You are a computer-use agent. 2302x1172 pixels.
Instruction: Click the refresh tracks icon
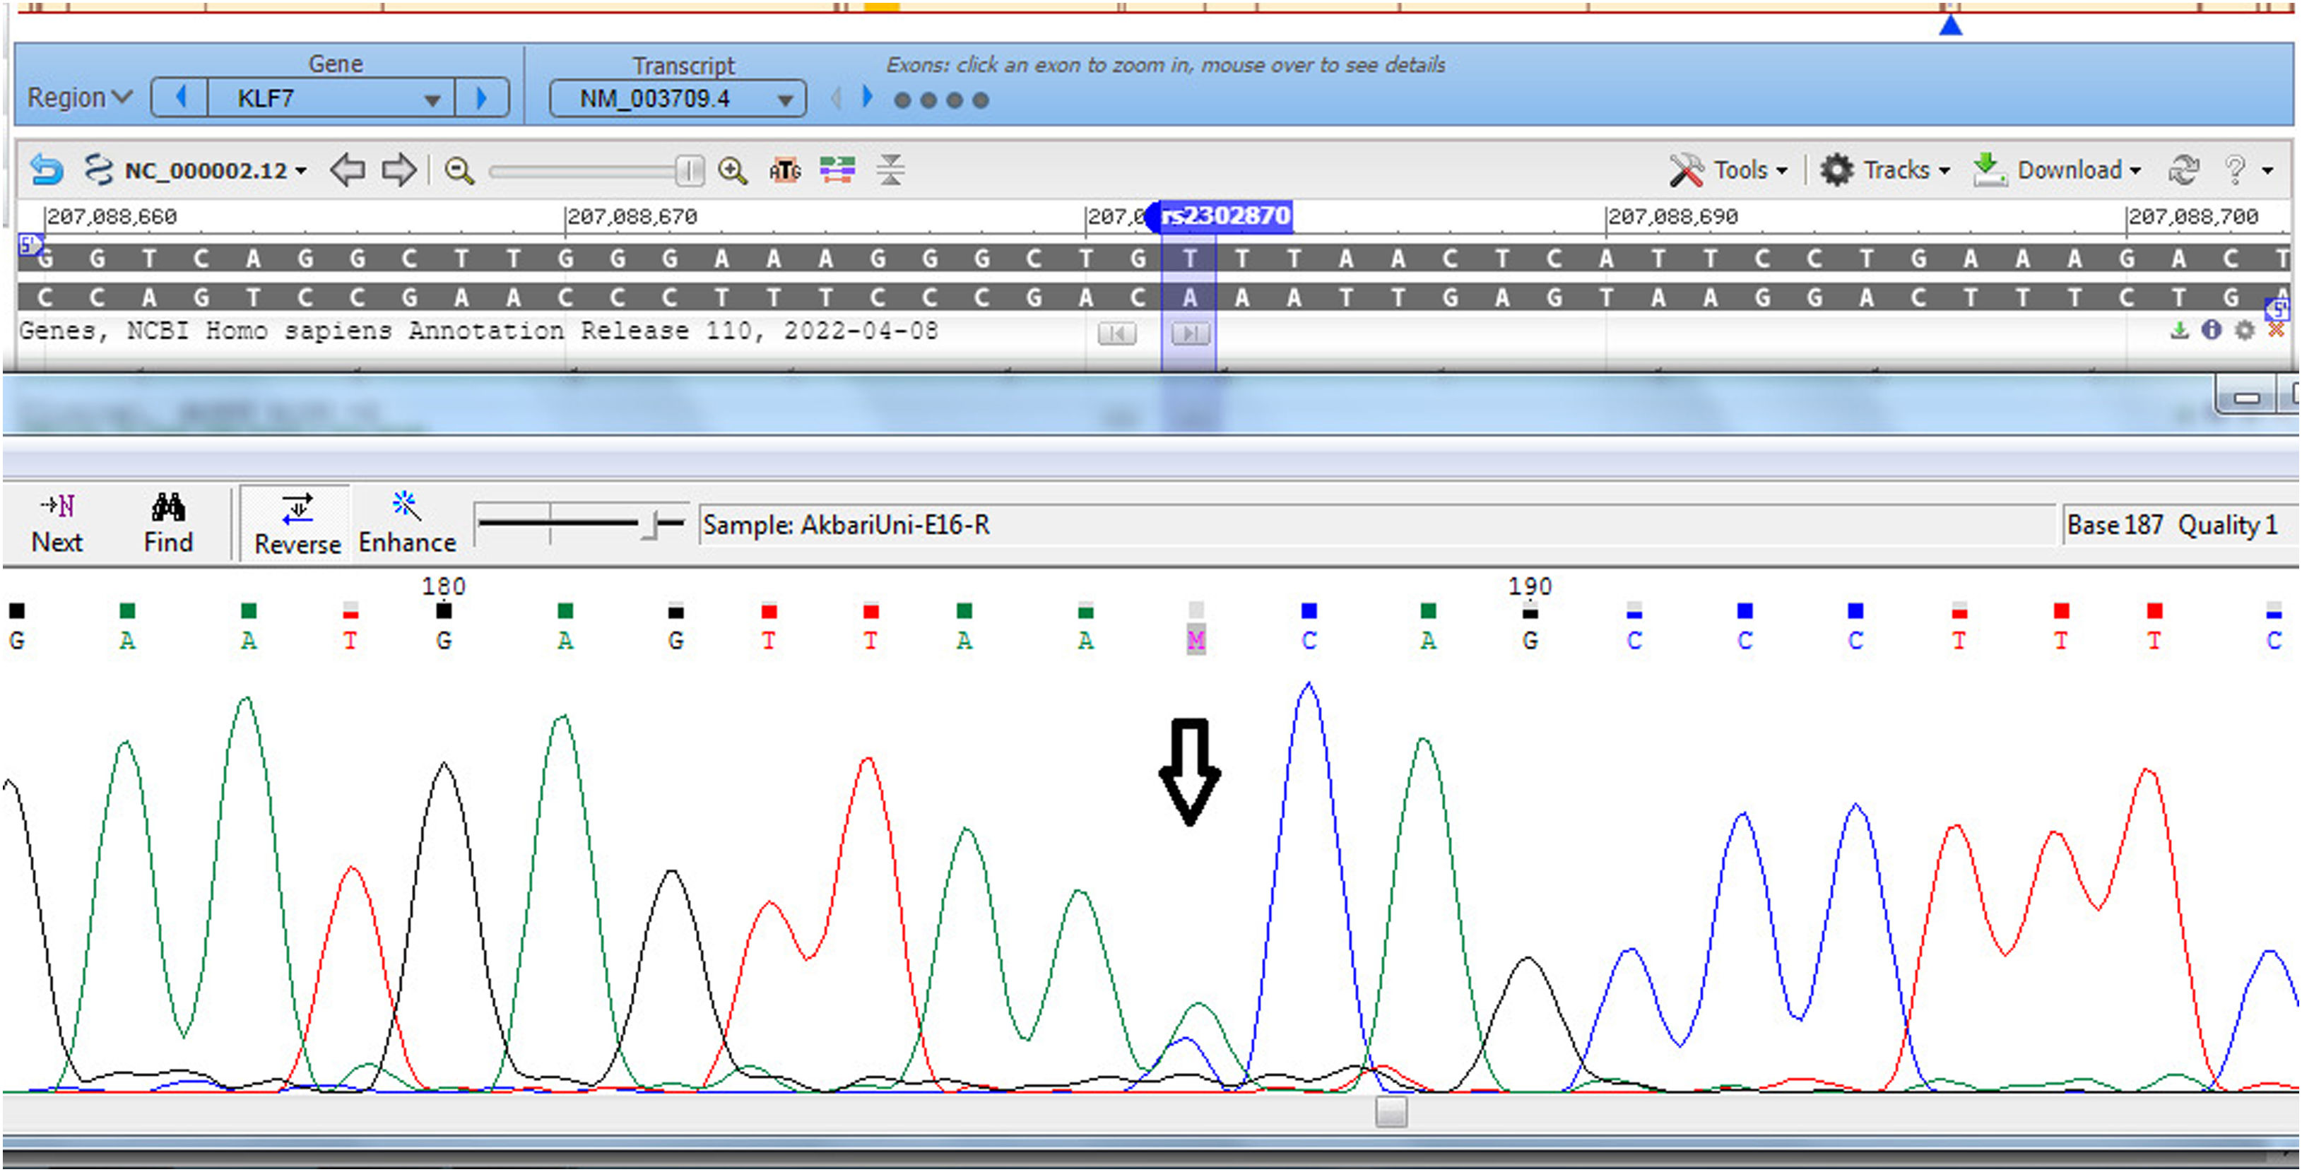click(2183, 170)
